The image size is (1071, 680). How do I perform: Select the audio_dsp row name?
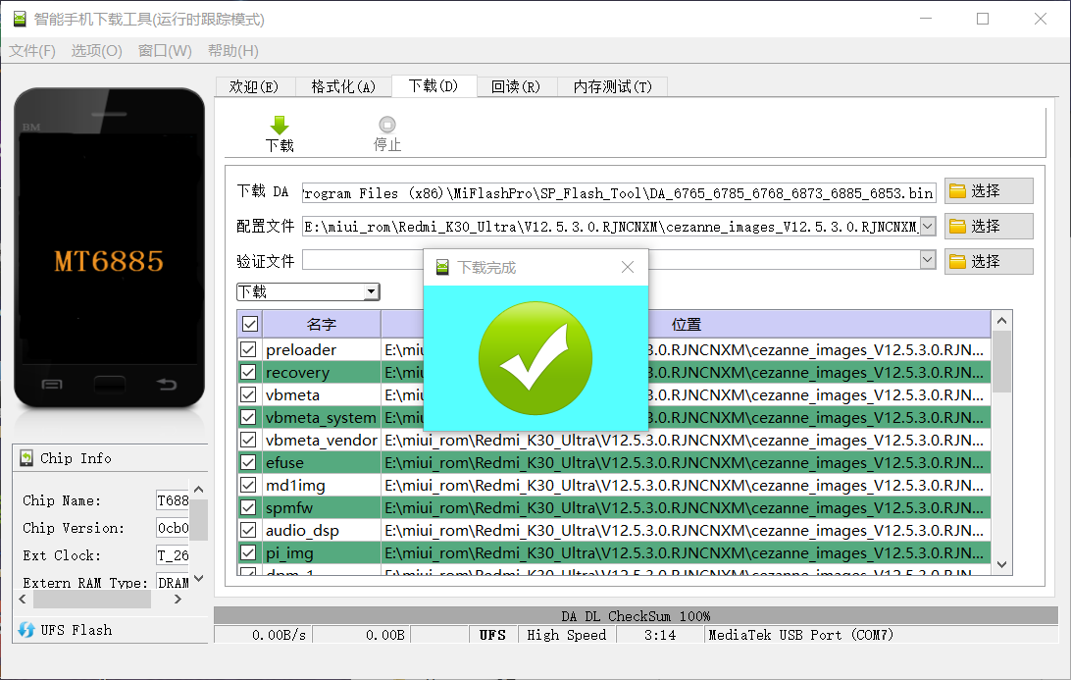pyautogui.click(x=302, y=530)
